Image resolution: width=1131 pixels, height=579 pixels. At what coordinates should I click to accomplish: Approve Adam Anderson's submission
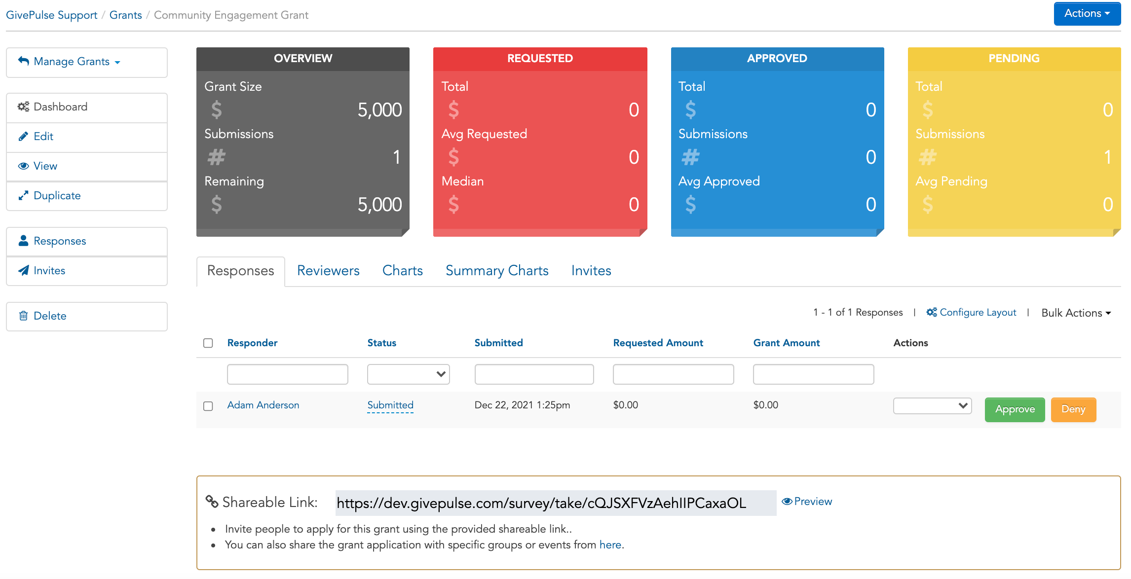[1015, 409]
